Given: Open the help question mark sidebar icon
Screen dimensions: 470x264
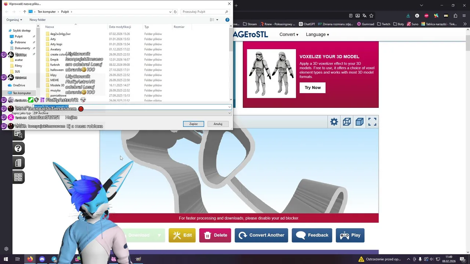Looking at the screenshot, I should (x=18, y=148).
